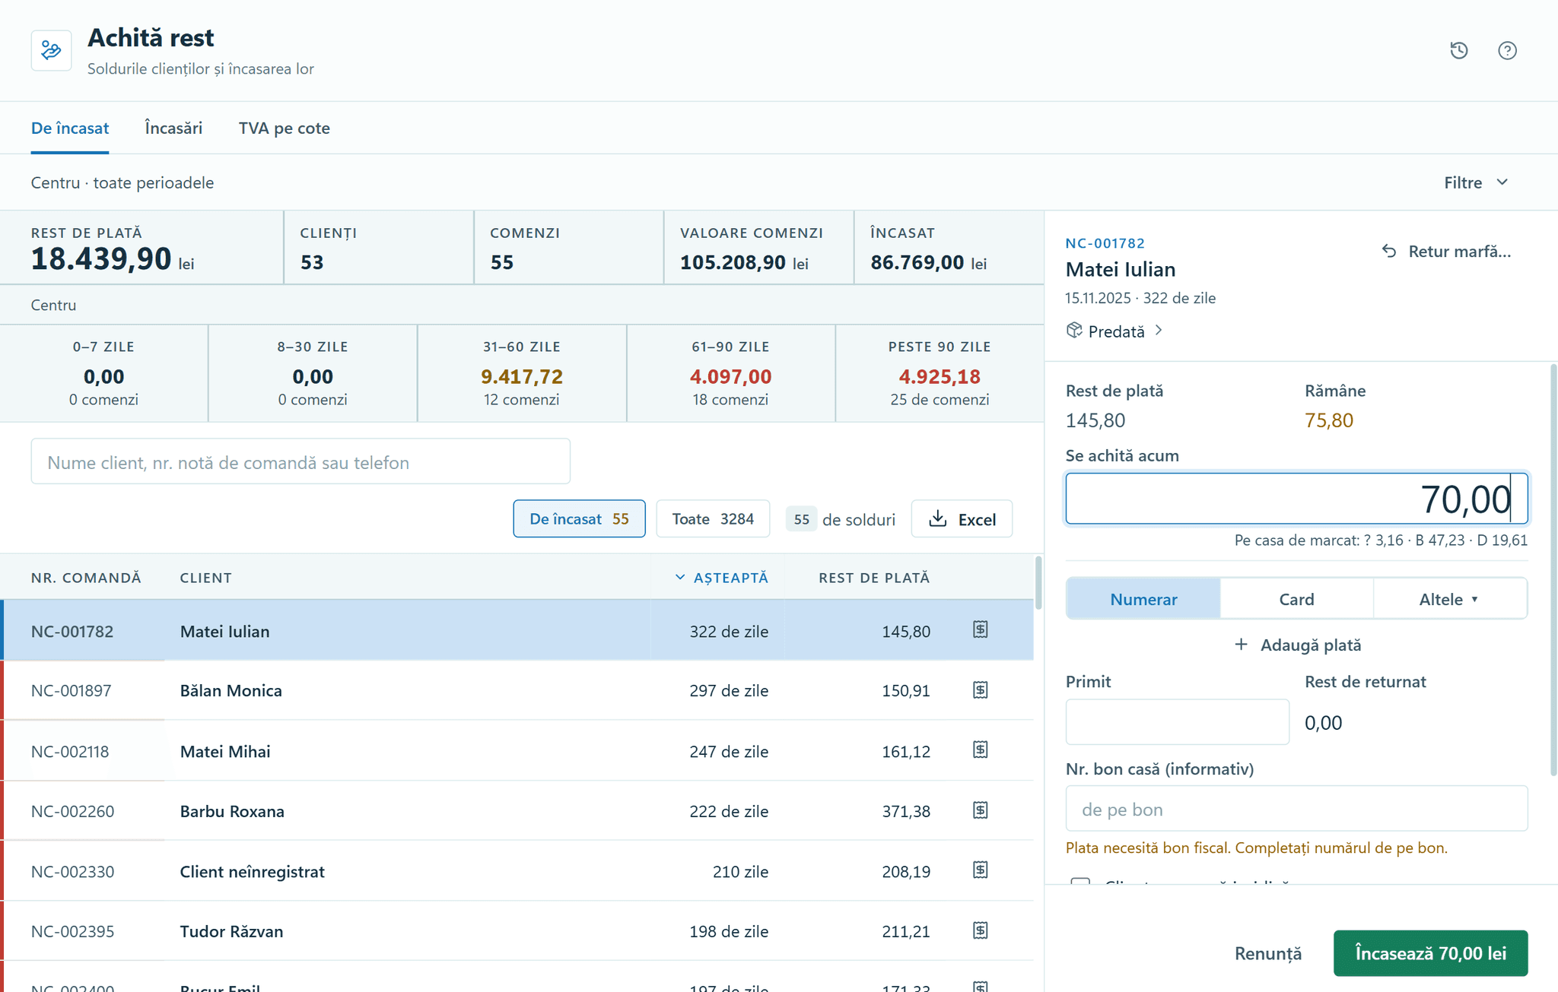Select Numerar payment method

1143,599
